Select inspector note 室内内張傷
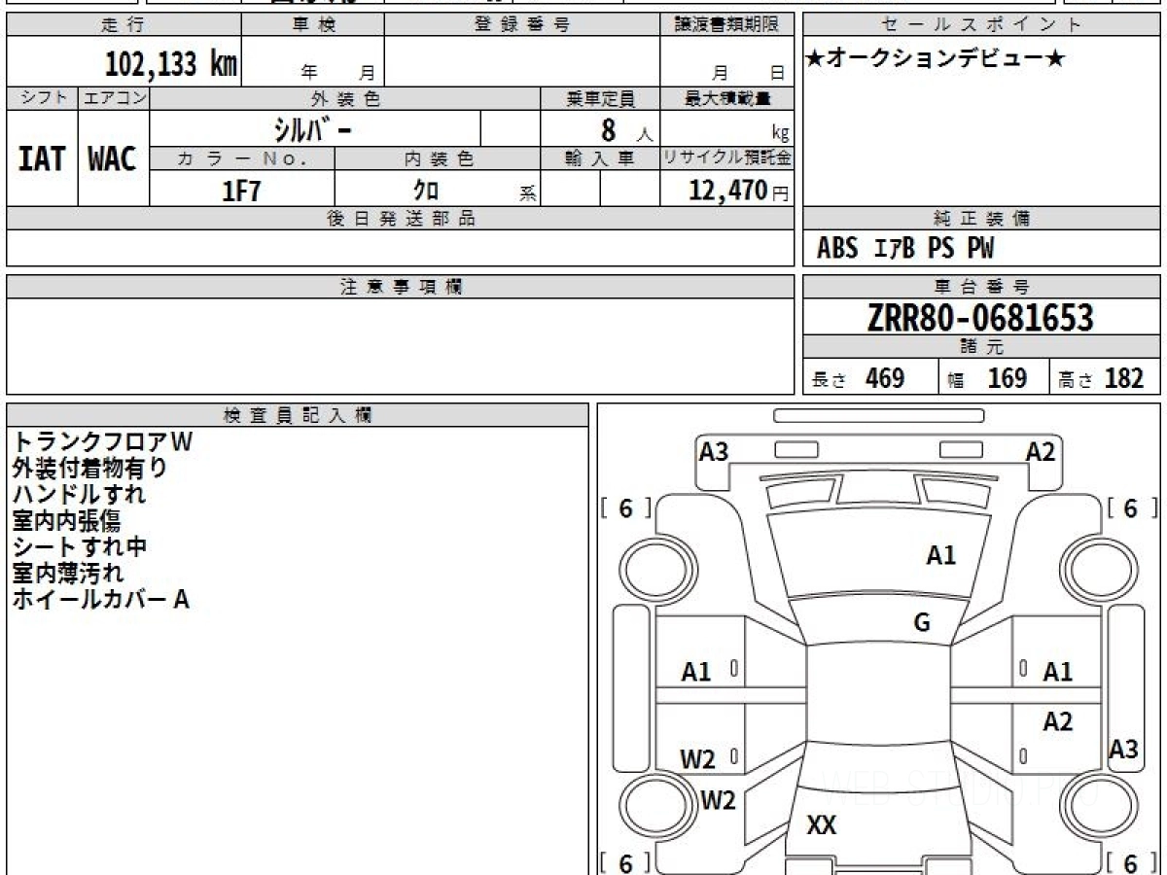Screen dimensions: 1167x875 click(65, 520)
